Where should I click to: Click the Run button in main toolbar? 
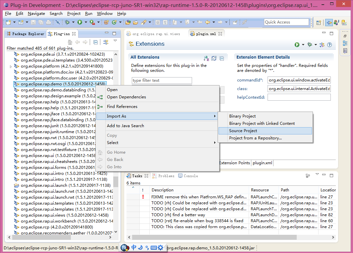pos(79,22)
